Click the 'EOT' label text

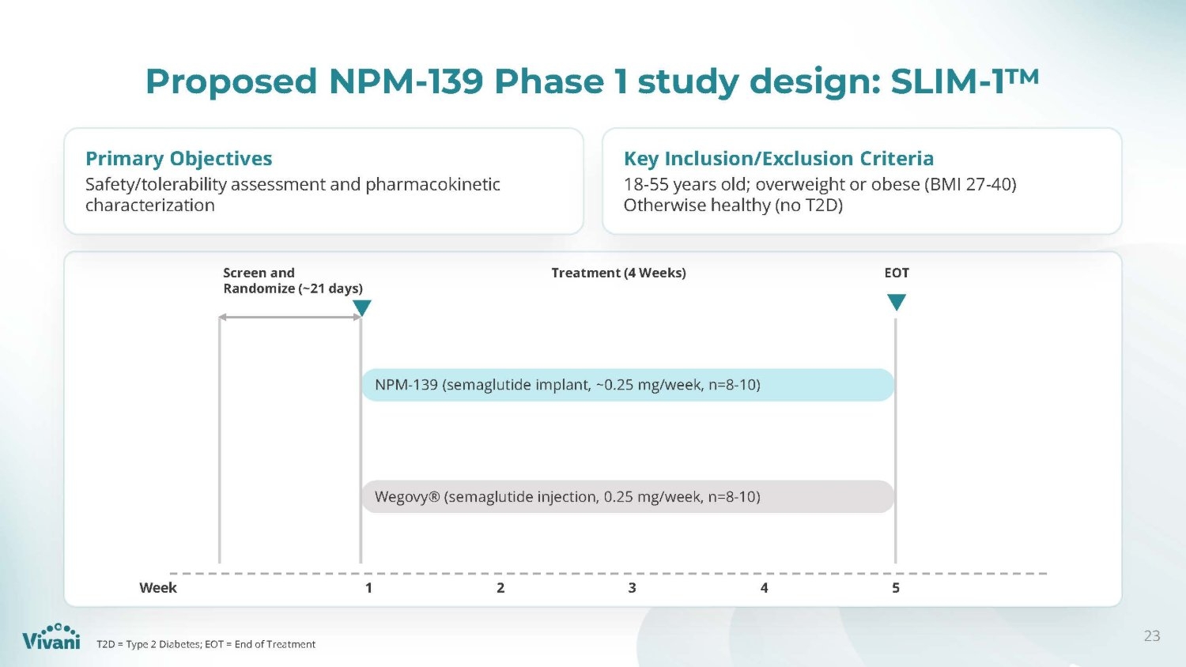897,273
